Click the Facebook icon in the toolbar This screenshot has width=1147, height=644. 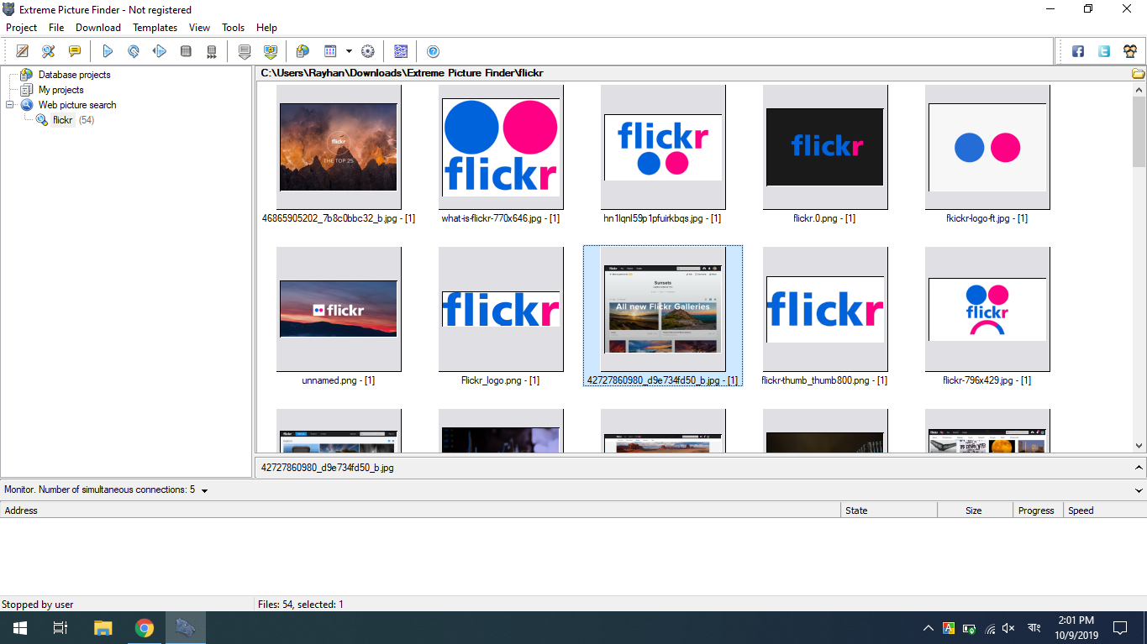(1078, 51)
